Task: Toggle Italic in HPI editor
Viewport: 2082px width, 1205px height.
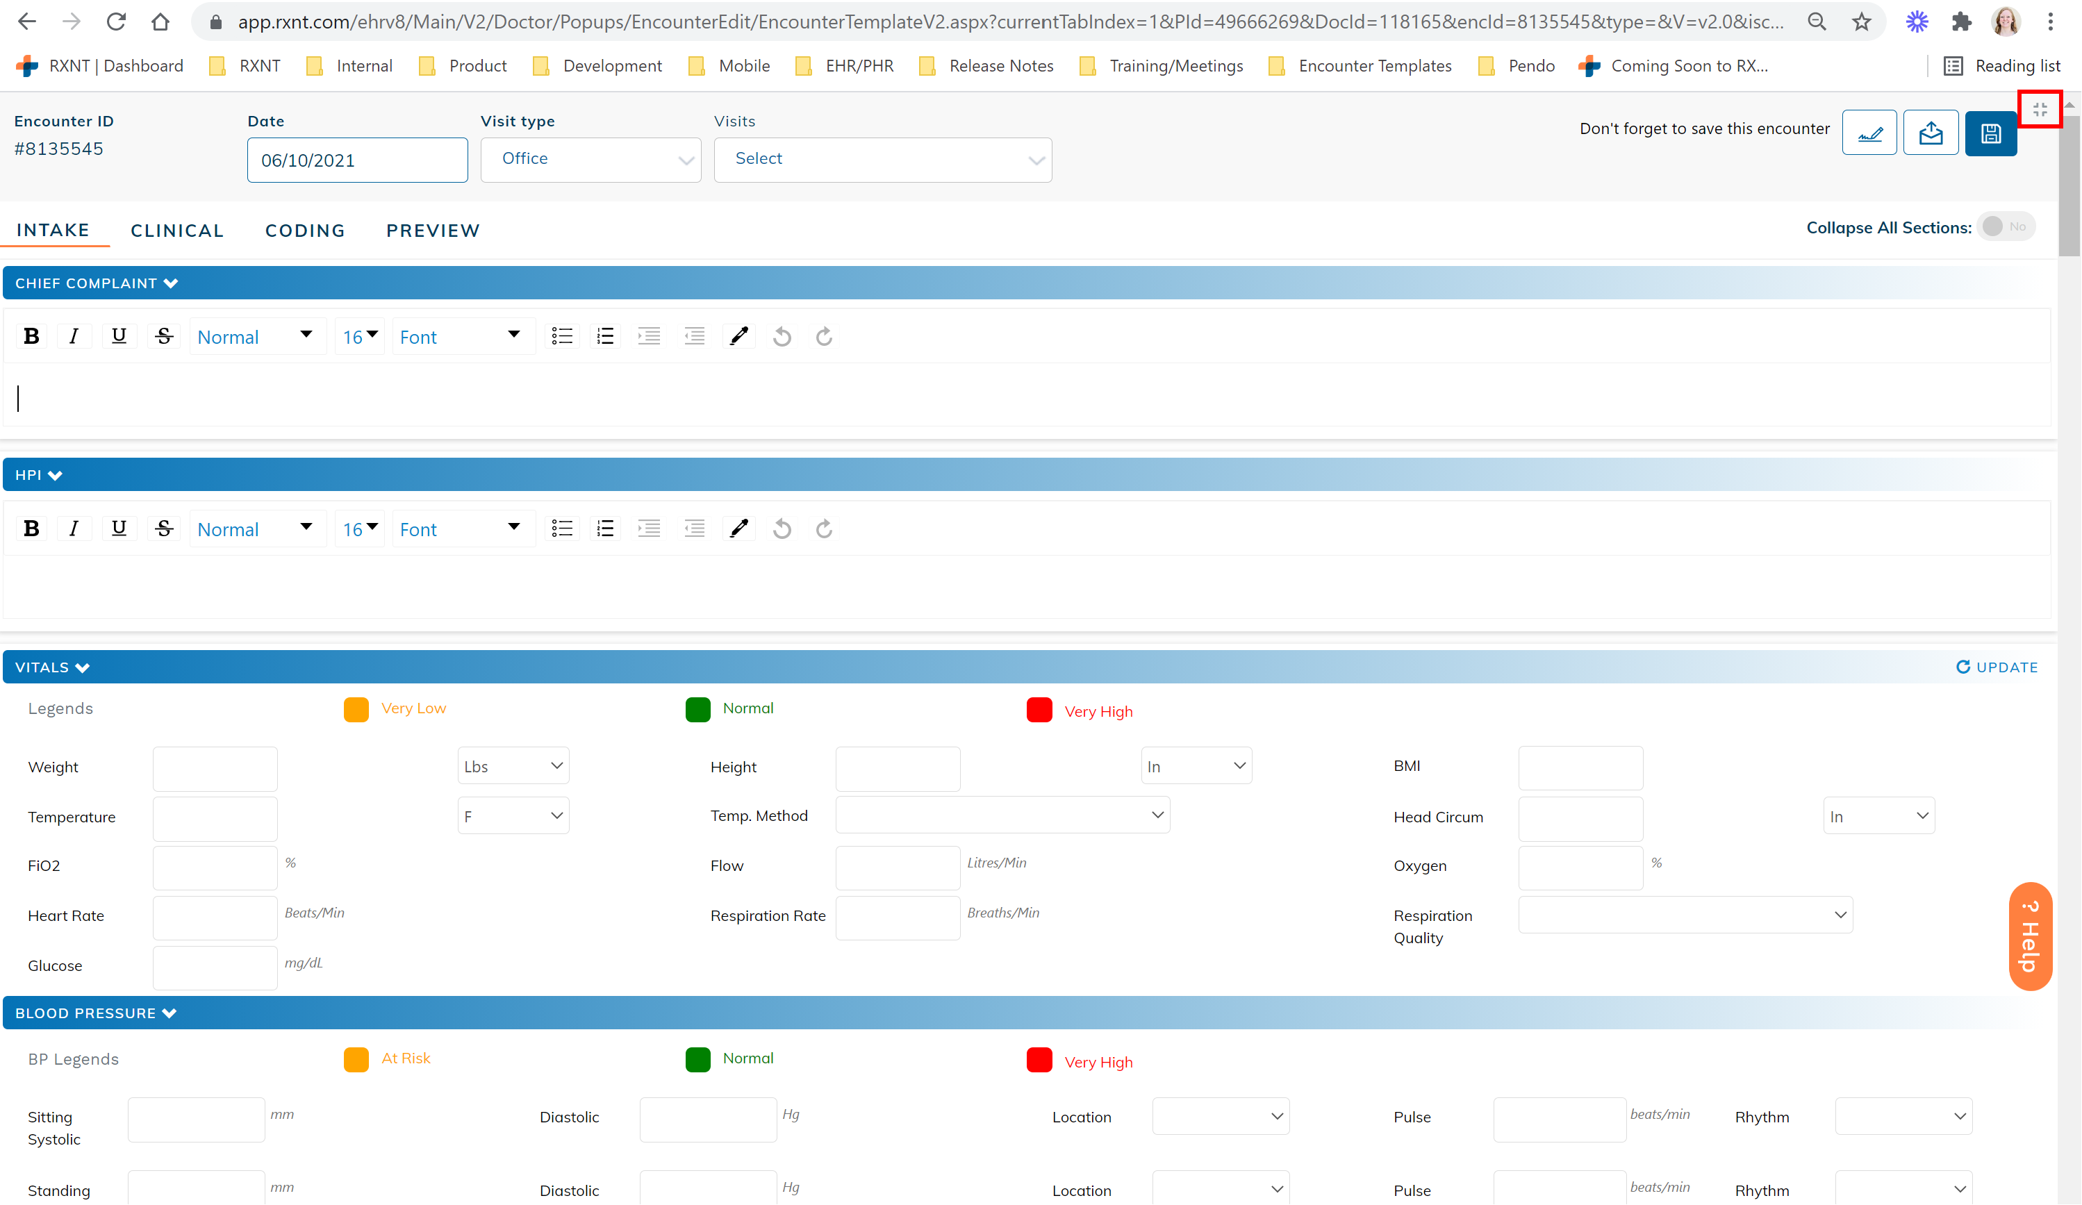Action: point(74,529)
